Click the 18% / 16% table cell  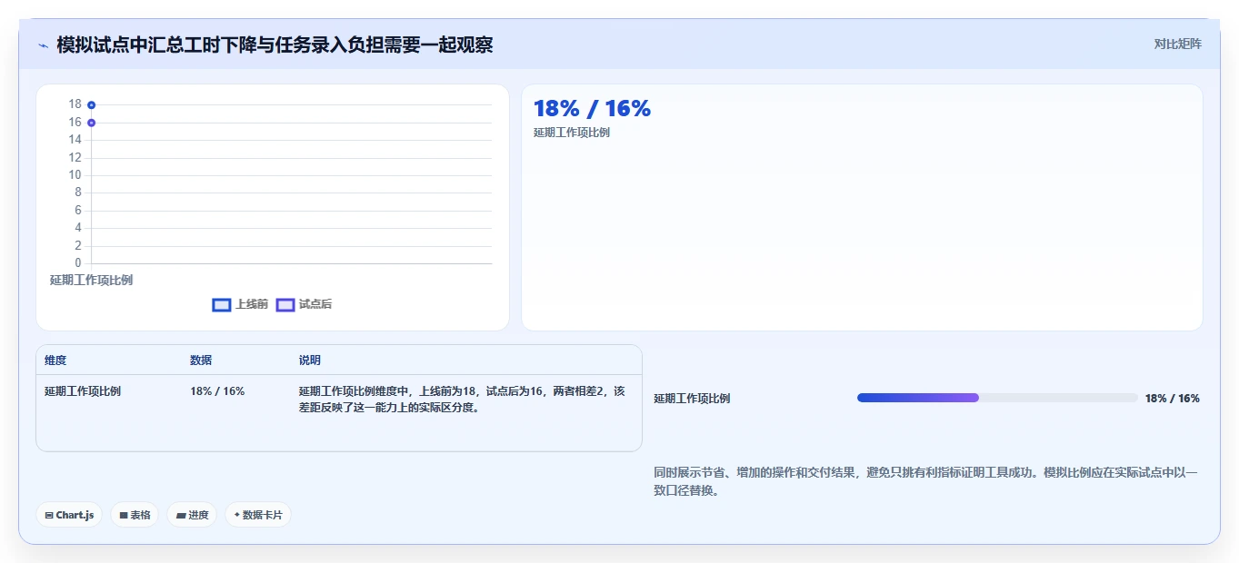point(217,391)
